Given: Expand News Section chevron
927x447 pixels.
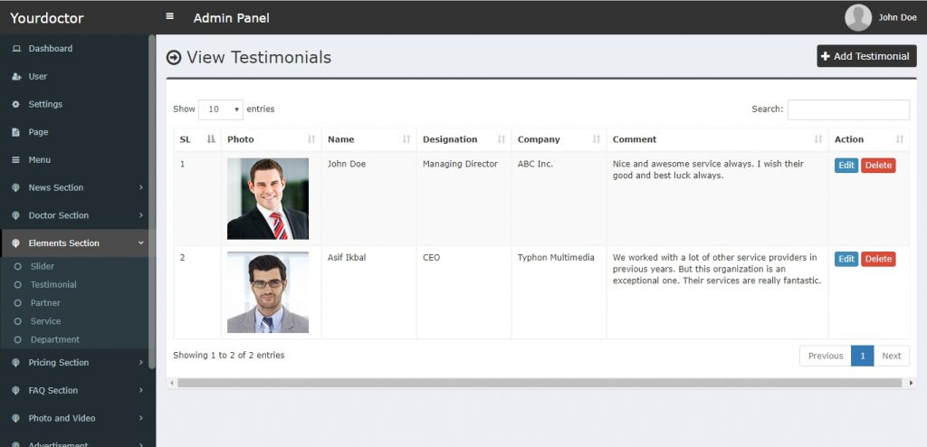Looking at the screenshot, I should (140, 187).
